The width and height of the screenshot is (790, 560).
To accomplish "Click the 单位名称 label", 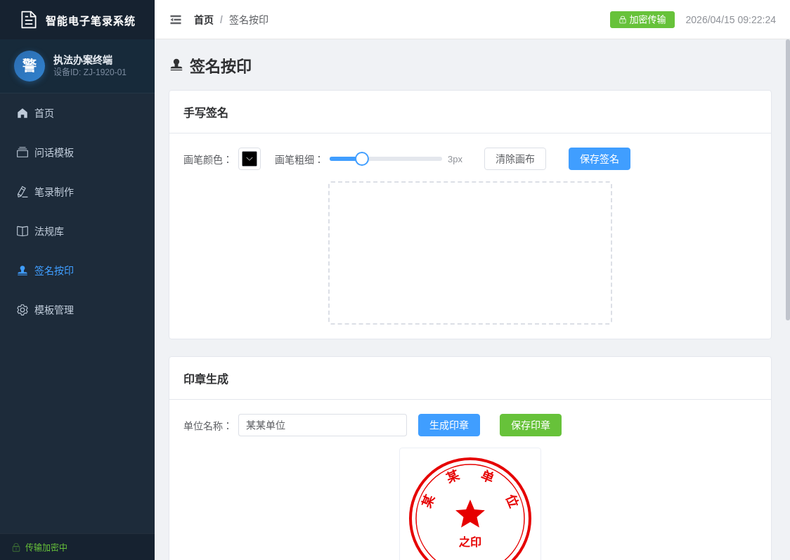I will [x=207, y=426].
